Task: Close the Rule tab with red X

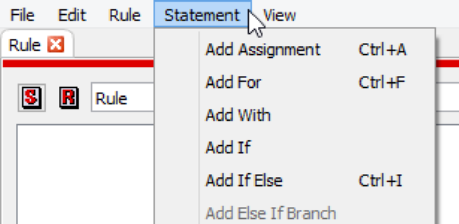Action: tap(56, 45)
